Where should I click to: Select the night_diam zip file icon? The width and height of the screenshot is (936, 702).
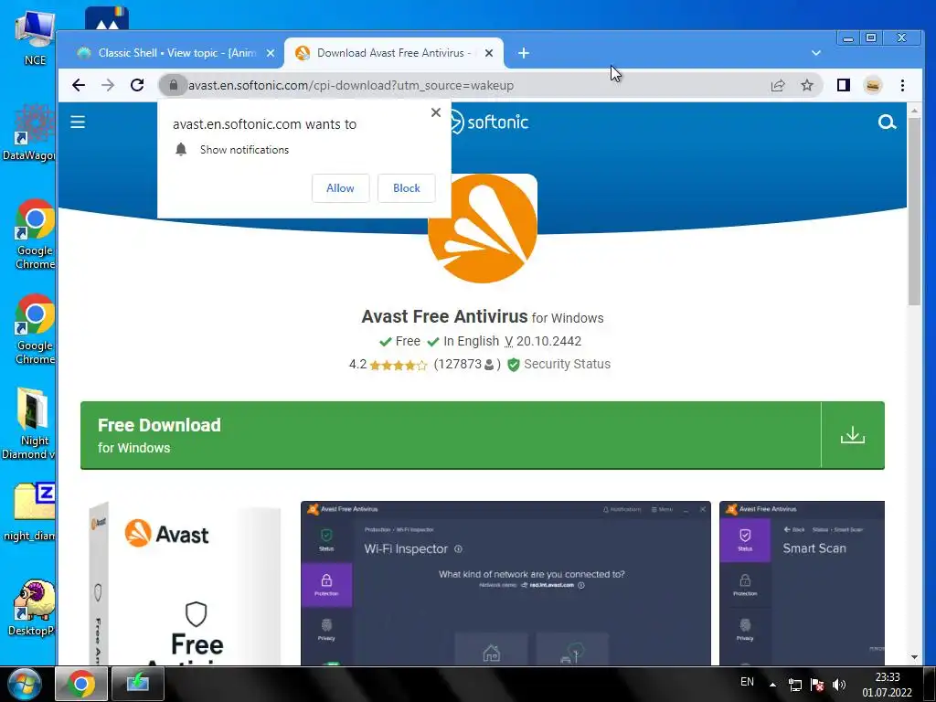(30, 512)
